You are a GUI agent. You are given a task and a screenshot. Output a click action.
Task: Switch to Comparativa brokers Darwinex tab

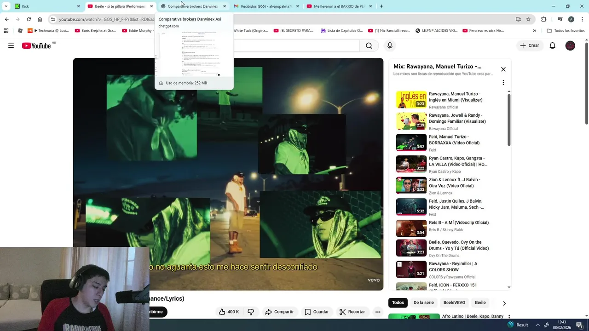click(x=193, y=6)
